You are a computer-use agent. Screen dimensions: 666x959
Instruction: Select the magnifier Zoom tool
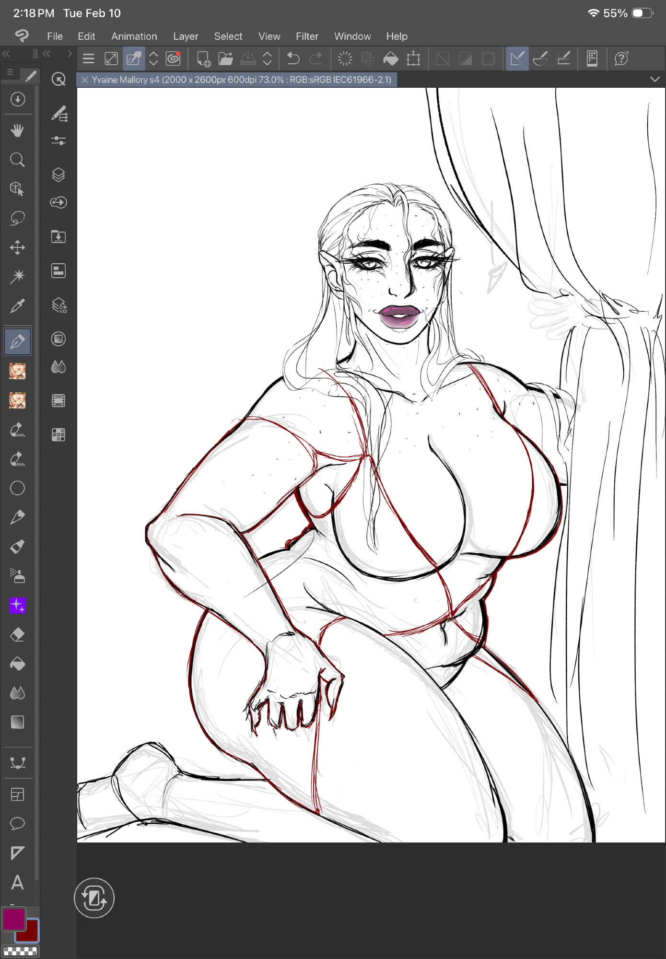(x=18, y=160)
